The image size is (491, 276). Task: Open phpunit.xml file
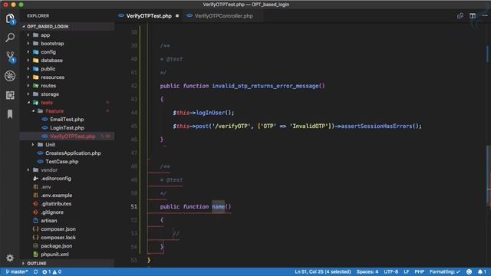54,255
